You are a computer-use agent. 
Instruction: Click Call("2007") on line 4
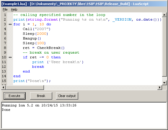37,29
